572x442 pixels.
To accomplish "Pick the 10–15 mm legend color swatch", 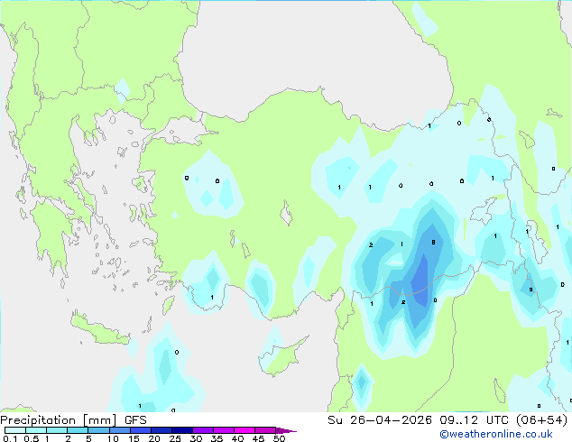I will (x=120, y=430).
